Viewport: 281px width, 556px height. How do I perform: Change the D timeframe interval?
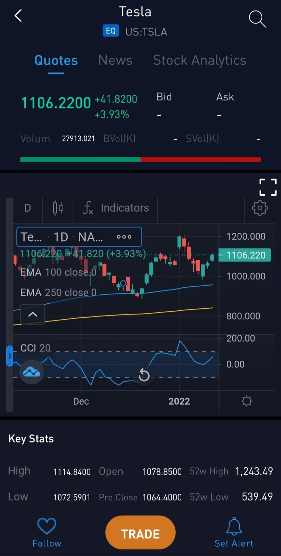(x=28, y=208)
